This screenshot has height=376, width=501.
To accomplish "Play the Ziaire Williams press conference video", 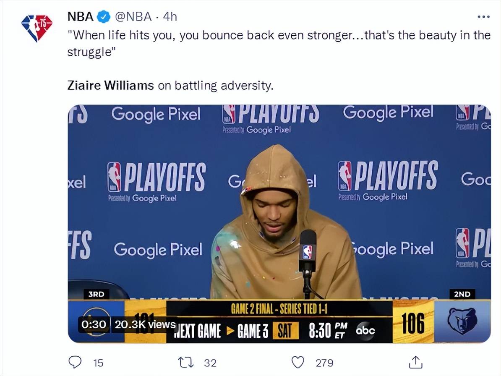I will [279, 224].
